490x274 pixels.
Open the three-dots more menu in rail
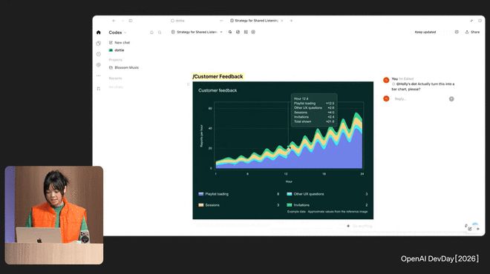(x=99, y=76)
